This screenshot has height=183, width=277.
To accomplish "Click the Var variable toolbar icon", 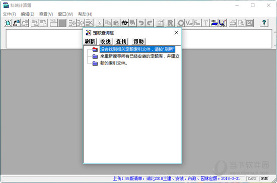I will [x=189, y=23].
